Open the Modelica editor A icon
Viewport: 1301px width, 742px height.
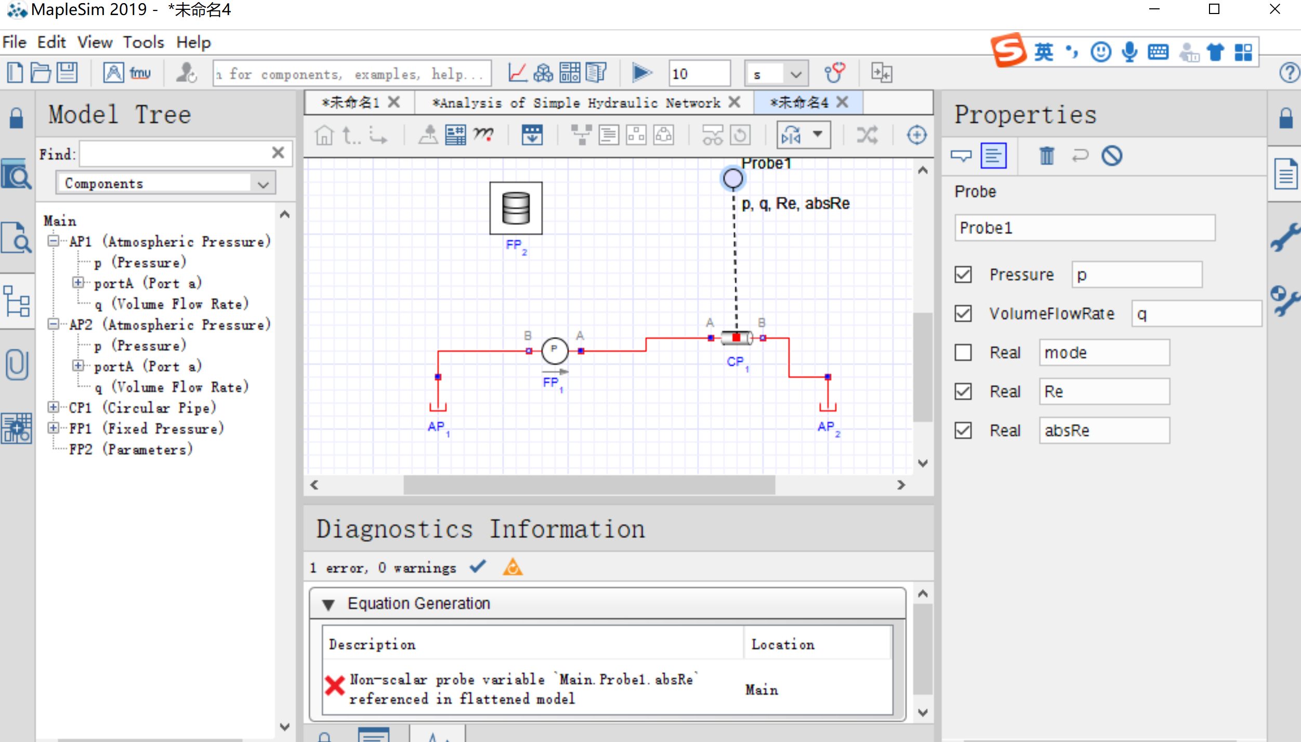[113, 73]
